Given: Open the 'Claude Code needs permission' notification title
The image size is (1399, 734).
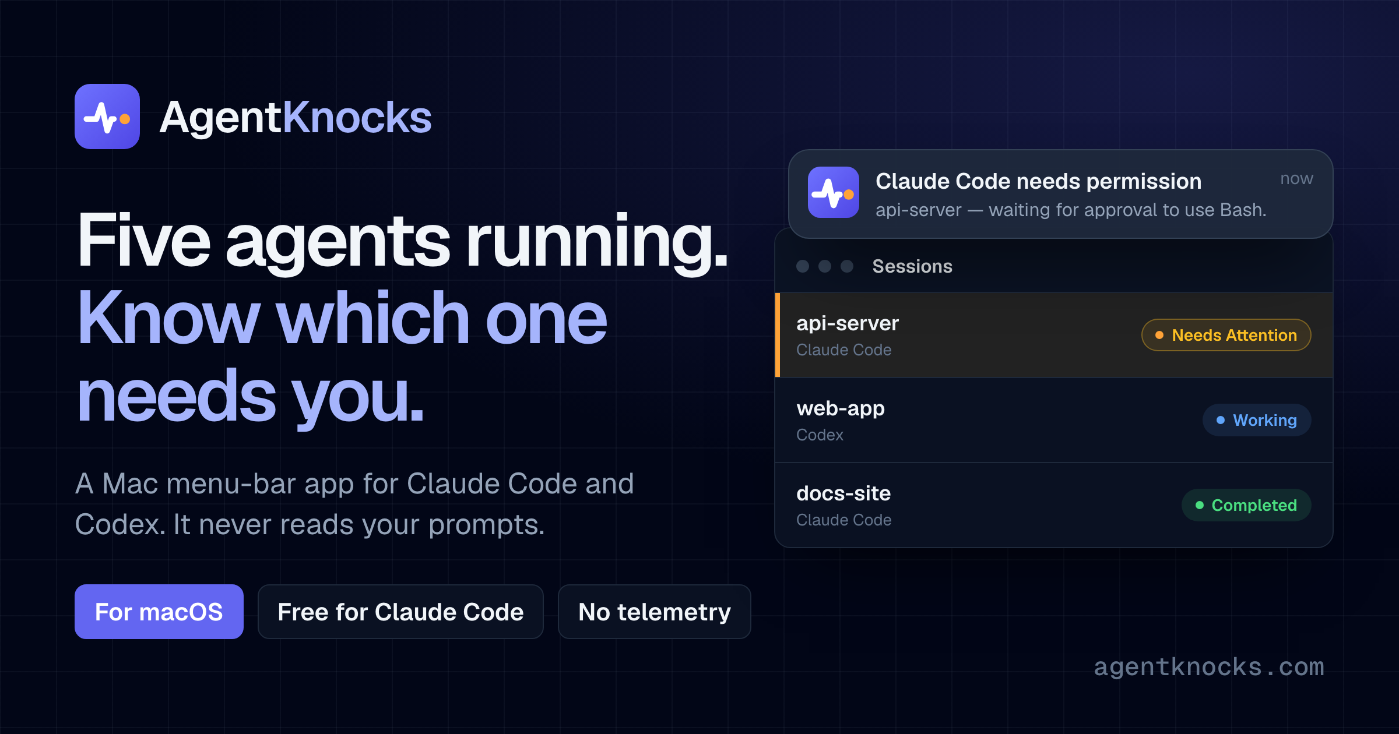Looking at the screenshot, I should click(x=1038, y=181).
